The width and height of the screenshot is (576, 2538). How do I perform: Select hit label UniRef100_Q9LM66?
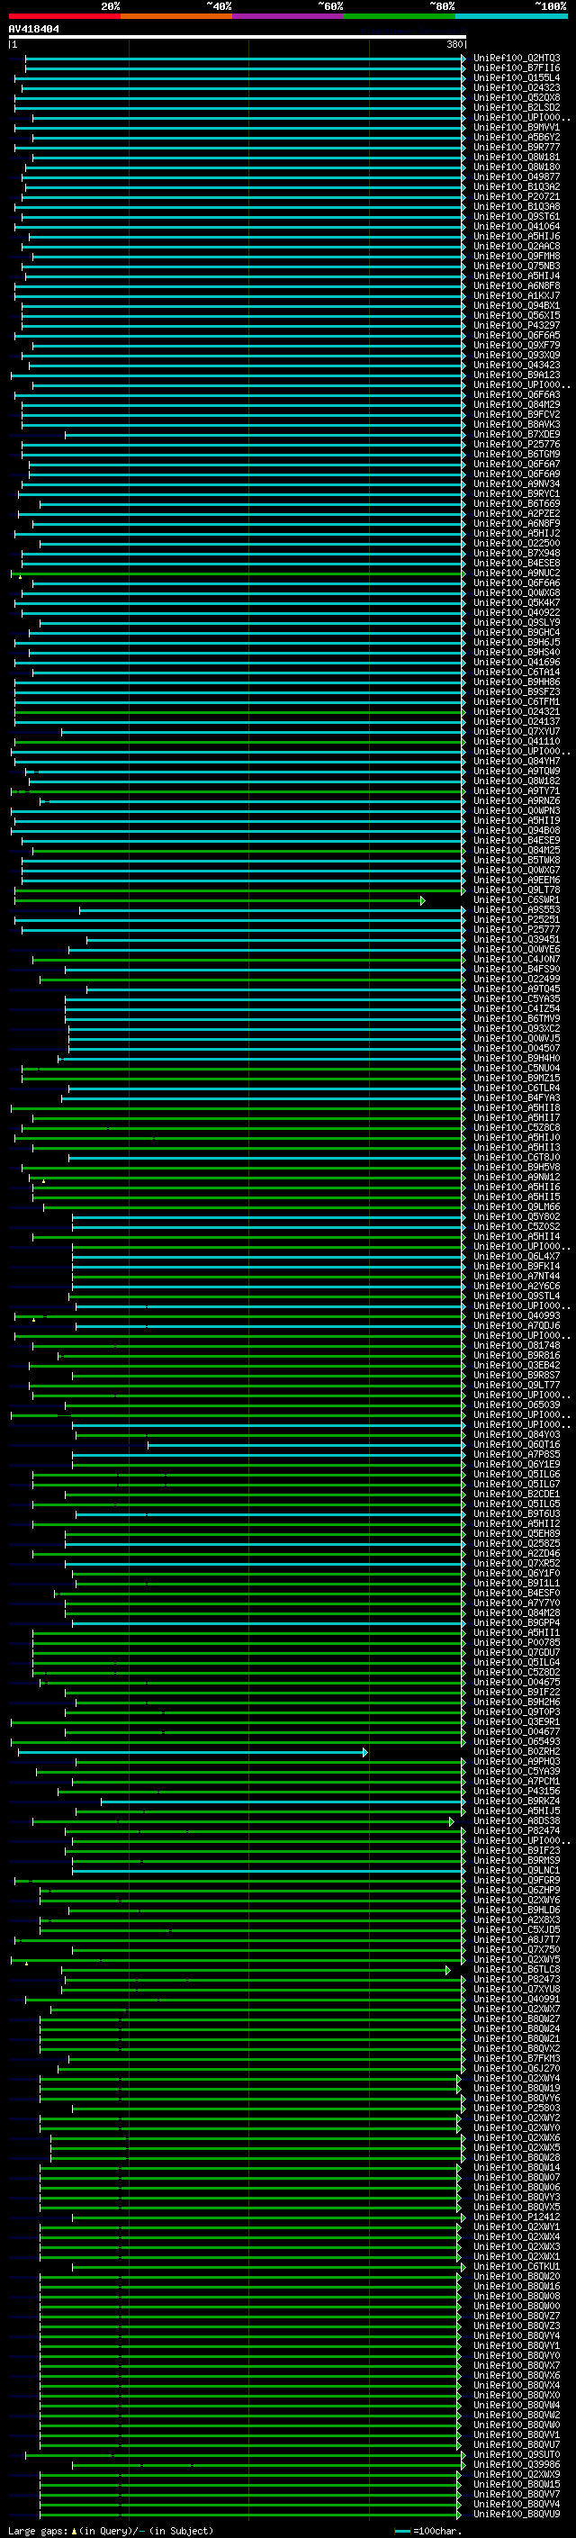point(517,1207)
